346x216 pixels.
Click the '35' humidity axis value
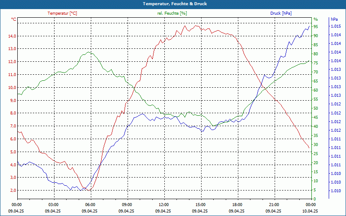click(x=316, y=136)
